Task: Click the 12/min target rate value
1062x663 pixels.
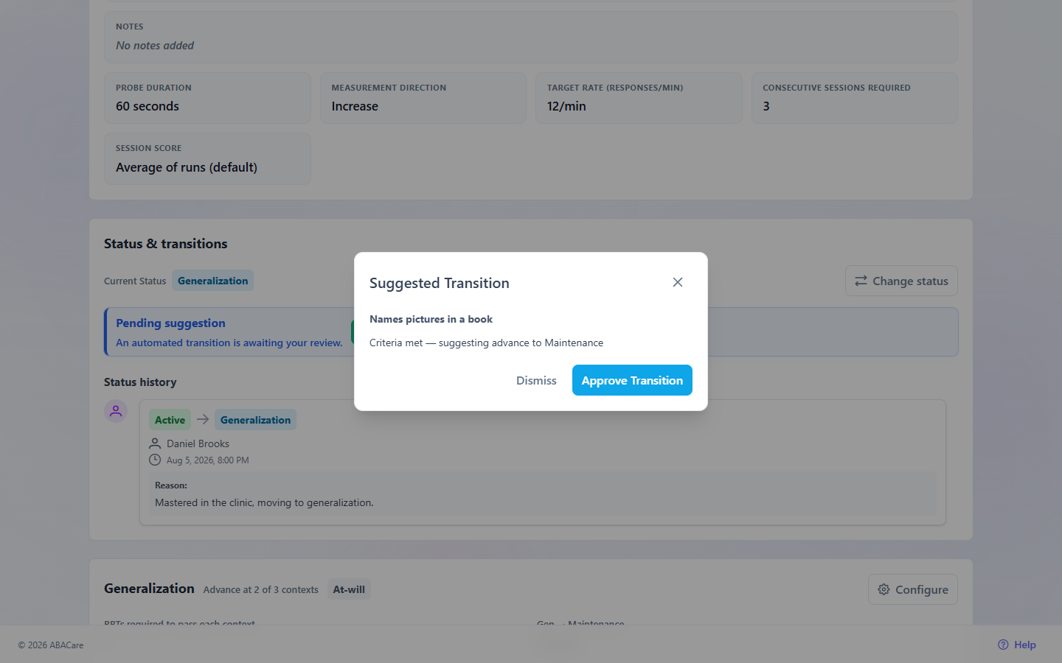Action: 566,106
